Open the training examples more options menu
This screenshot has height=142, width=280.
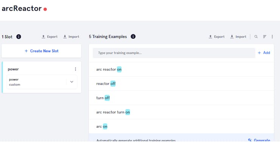click(x=272, y=37)
